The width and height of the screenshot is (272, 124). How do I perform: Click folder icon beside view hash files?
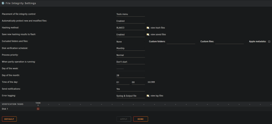coord(148,28)
